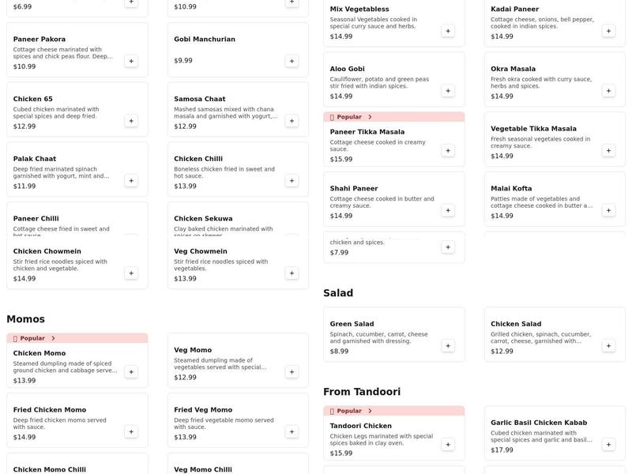This screenshot has height=474, width=632.
Task: Add Tandoori Chicken to the order
Action: [x=447, y=442]
